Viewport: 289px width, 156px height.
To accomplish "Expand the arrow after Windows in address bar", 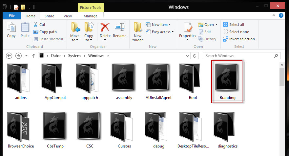I will (x=108, y=56).
